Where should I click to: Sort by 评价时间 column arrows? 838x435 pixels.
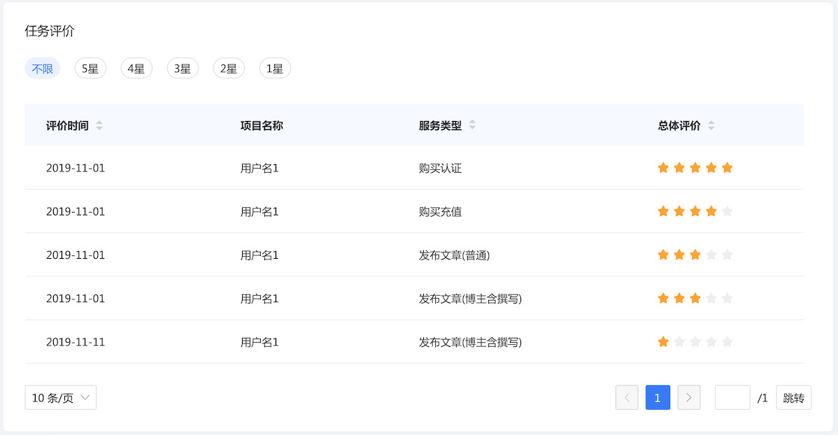[x=99, y=126]
